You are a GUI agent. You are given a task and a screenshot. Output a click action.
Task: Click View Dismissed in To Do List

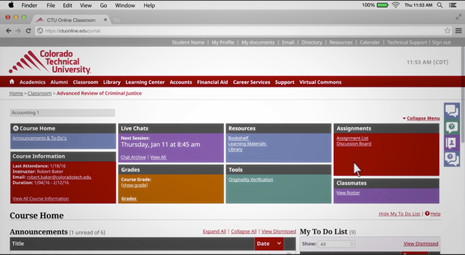click(420, 244)
